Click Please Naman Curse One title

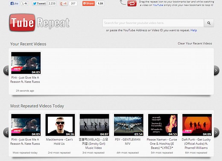(x=162, y=143)
